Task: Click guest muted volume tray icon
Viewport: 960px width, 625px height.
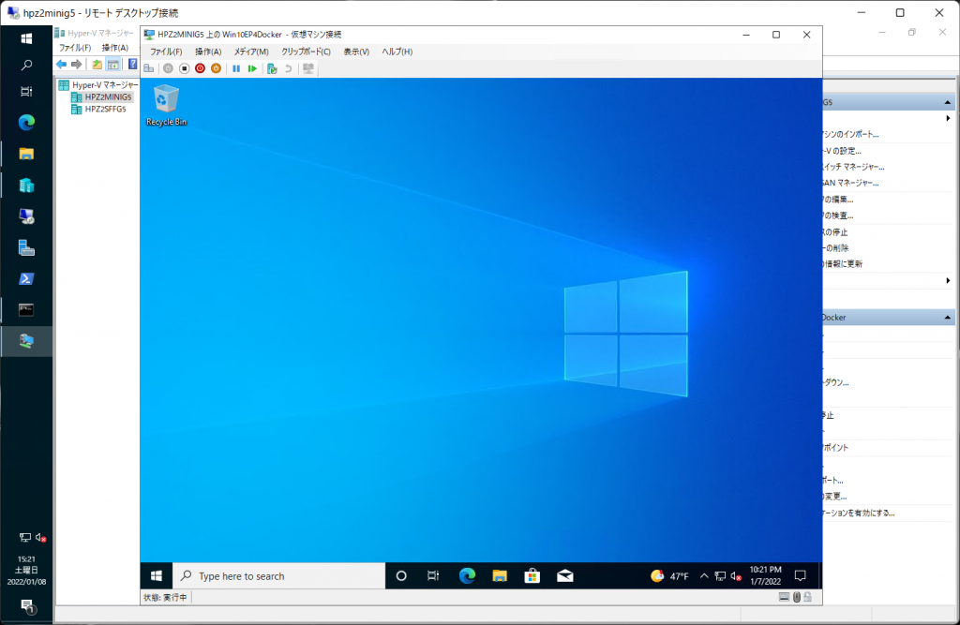Action: point(736,576)
